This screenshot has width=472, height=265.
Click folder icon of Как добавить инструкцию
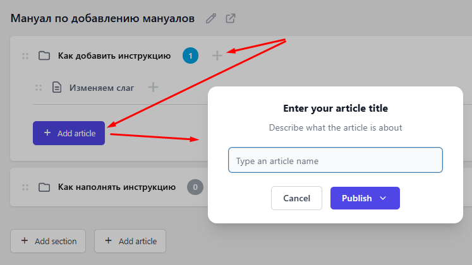[44, 56]
